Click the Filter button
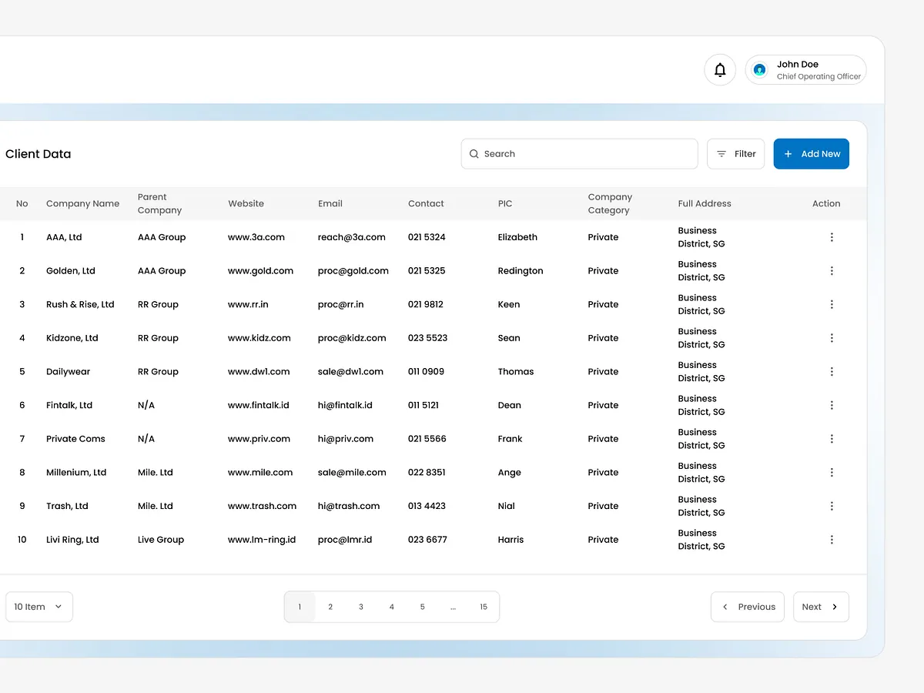Viewport: 924px width, 693px height. 736,154
